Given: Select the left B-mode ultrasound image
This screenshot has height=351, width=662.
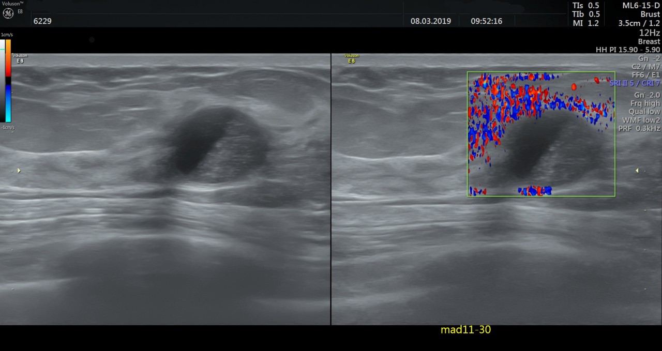Looking at the screenshot, I should pyautogui.click(x=165, y=189).
